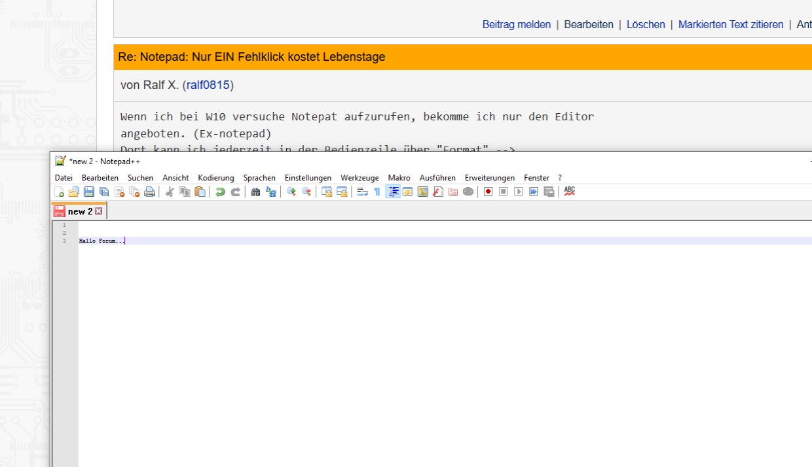Toggle the word wrap icon
812x467 pixels.
361,192
